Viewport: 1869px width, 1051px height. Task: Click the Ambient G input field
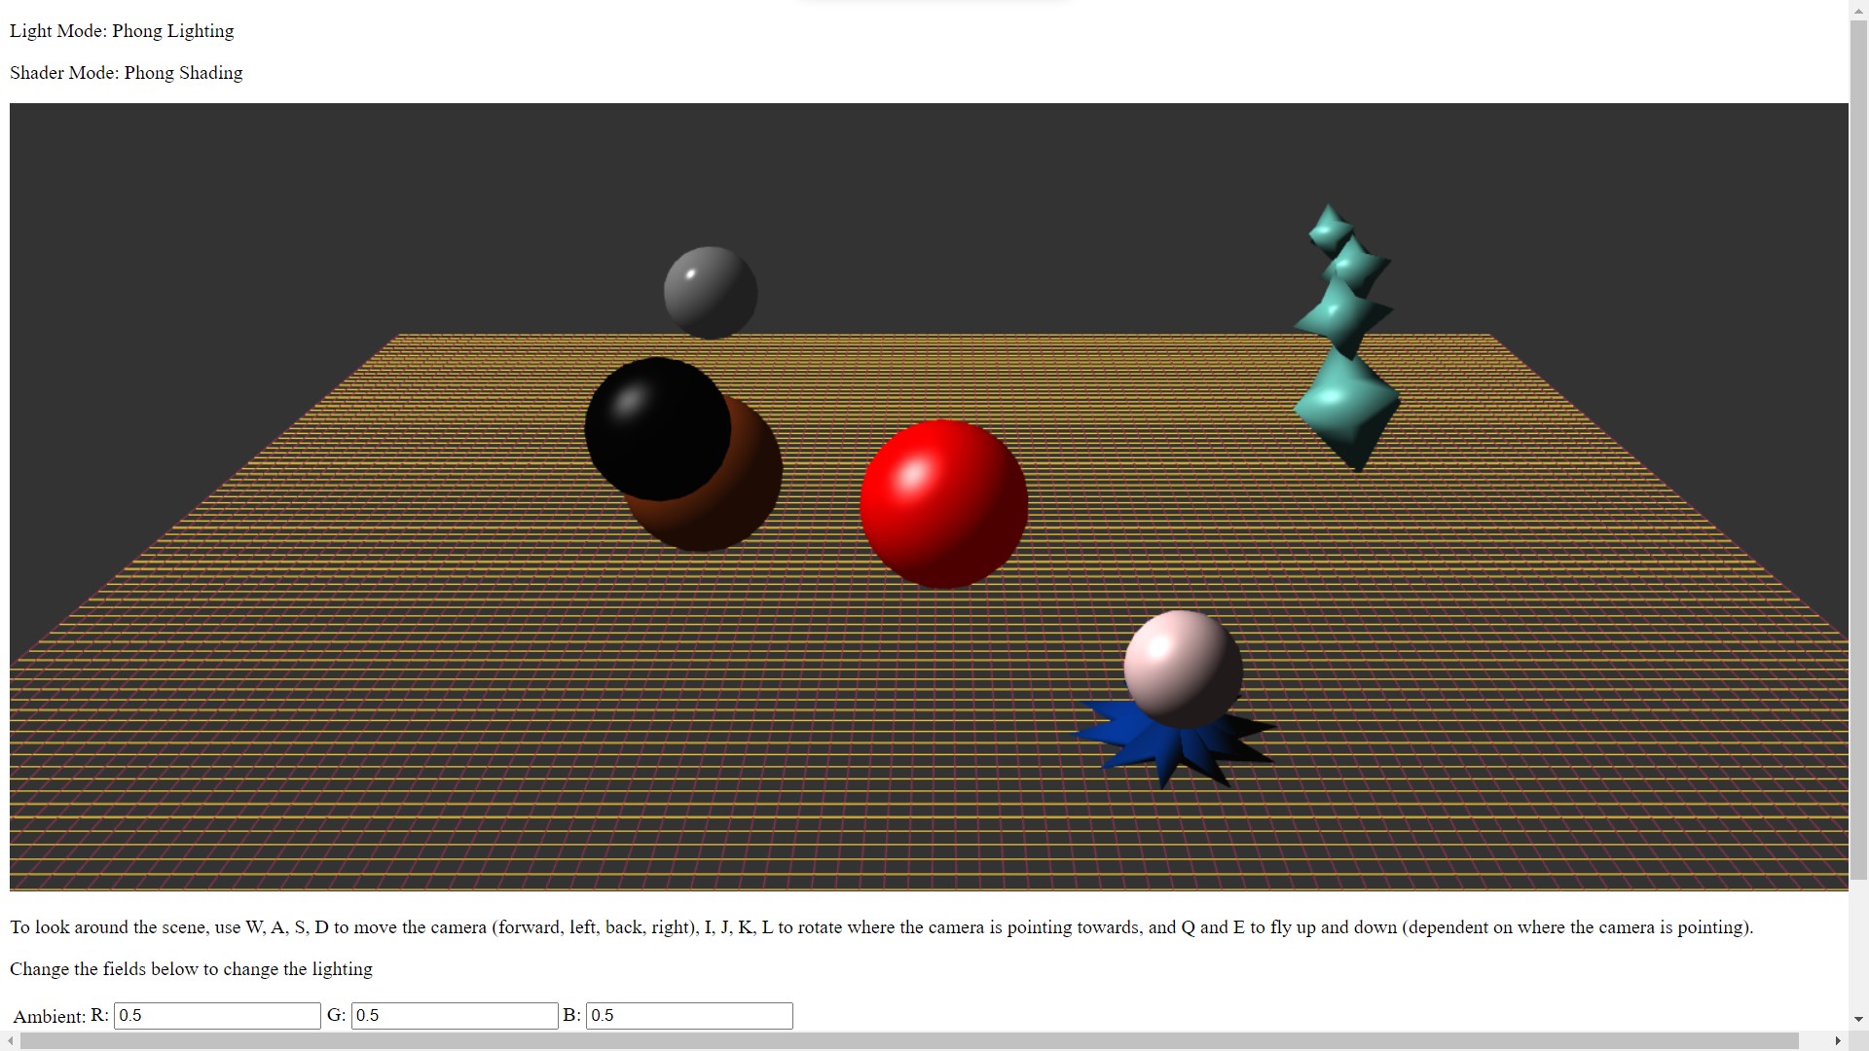pos(454,1015)
